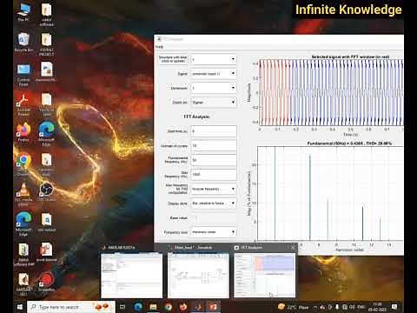Expand the Signal dropdown

coord(214,74)
